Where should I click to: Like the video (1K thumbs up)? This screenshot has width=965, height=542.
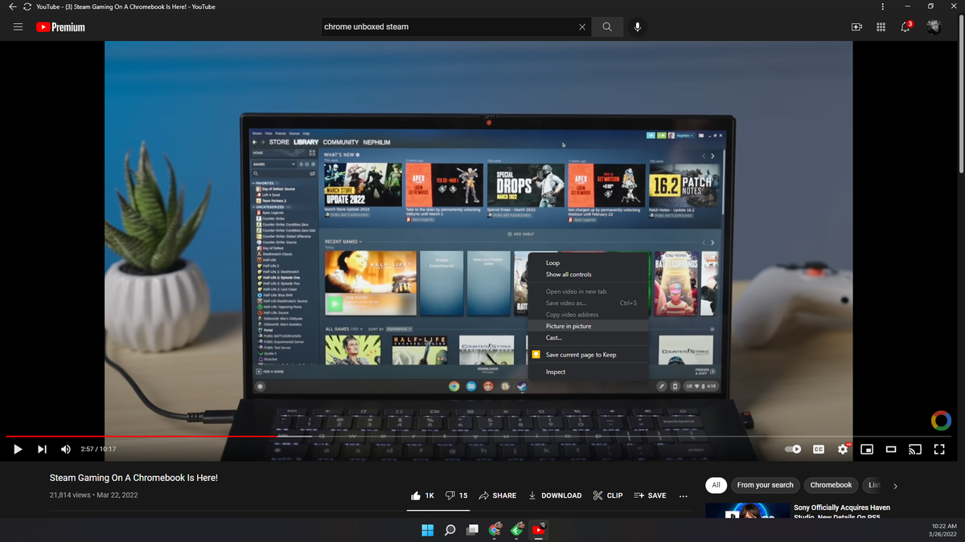(422, 495)
